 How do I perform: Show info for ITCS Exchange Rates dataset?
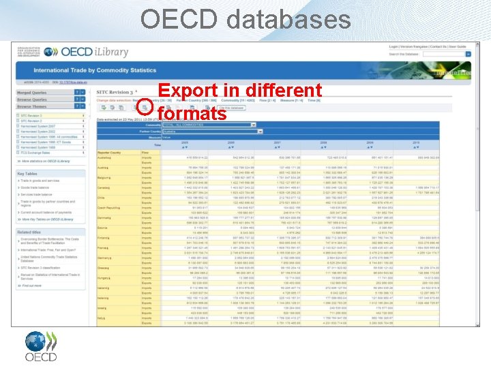[83, 153]
